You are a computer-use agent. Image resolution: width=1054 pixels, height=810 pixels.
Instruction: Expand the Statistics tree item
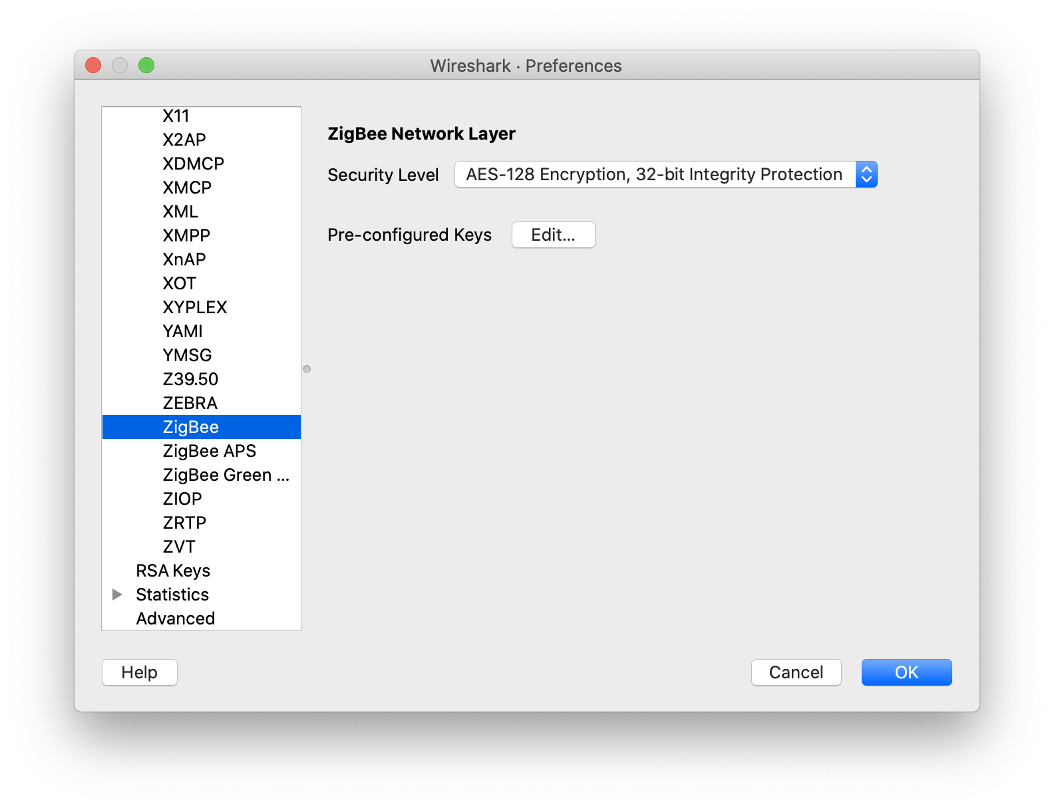tap(117, 595)
